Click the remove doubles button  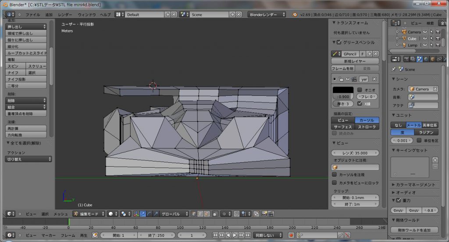click(x=26, y=114)
